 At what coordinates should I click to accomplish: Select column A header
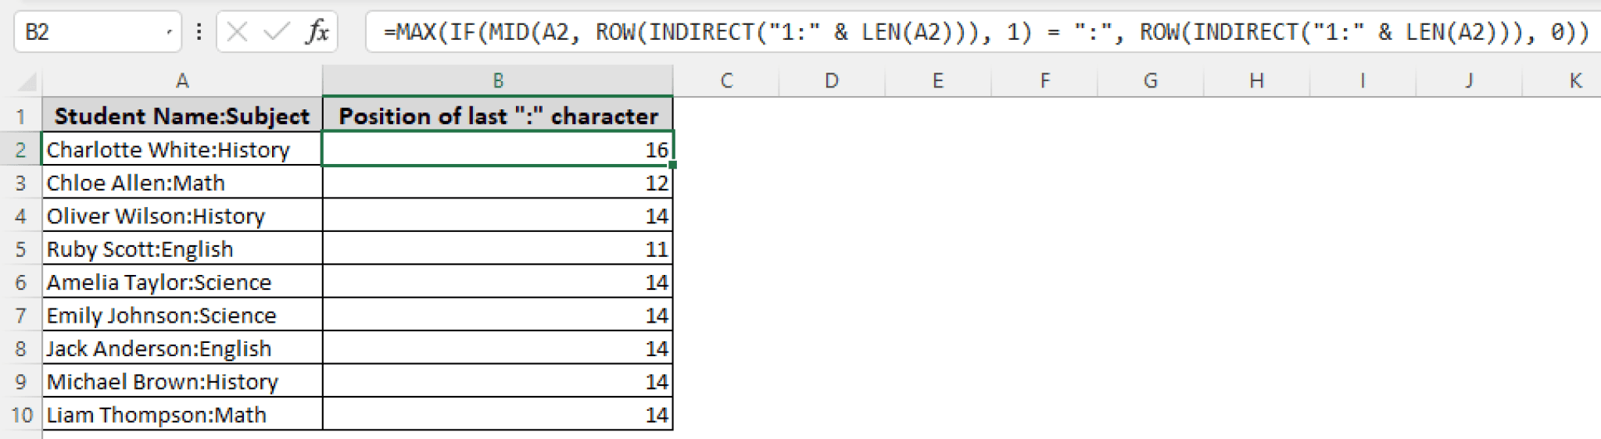182,80
